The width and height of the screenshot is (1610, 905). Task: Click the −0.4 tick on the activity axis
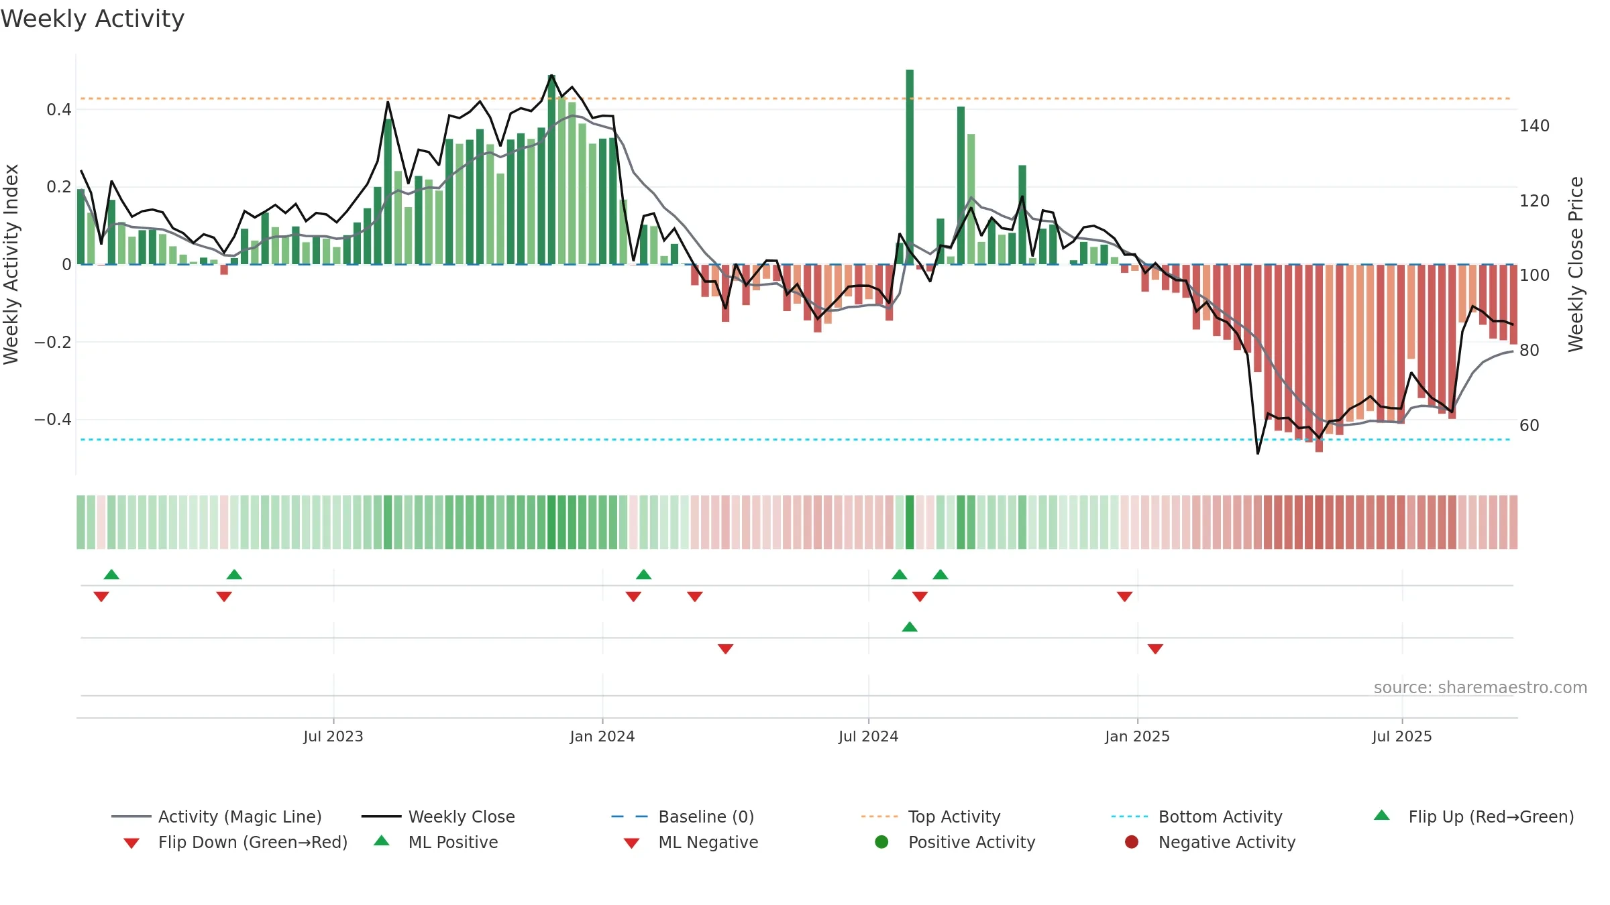[52, 420]
